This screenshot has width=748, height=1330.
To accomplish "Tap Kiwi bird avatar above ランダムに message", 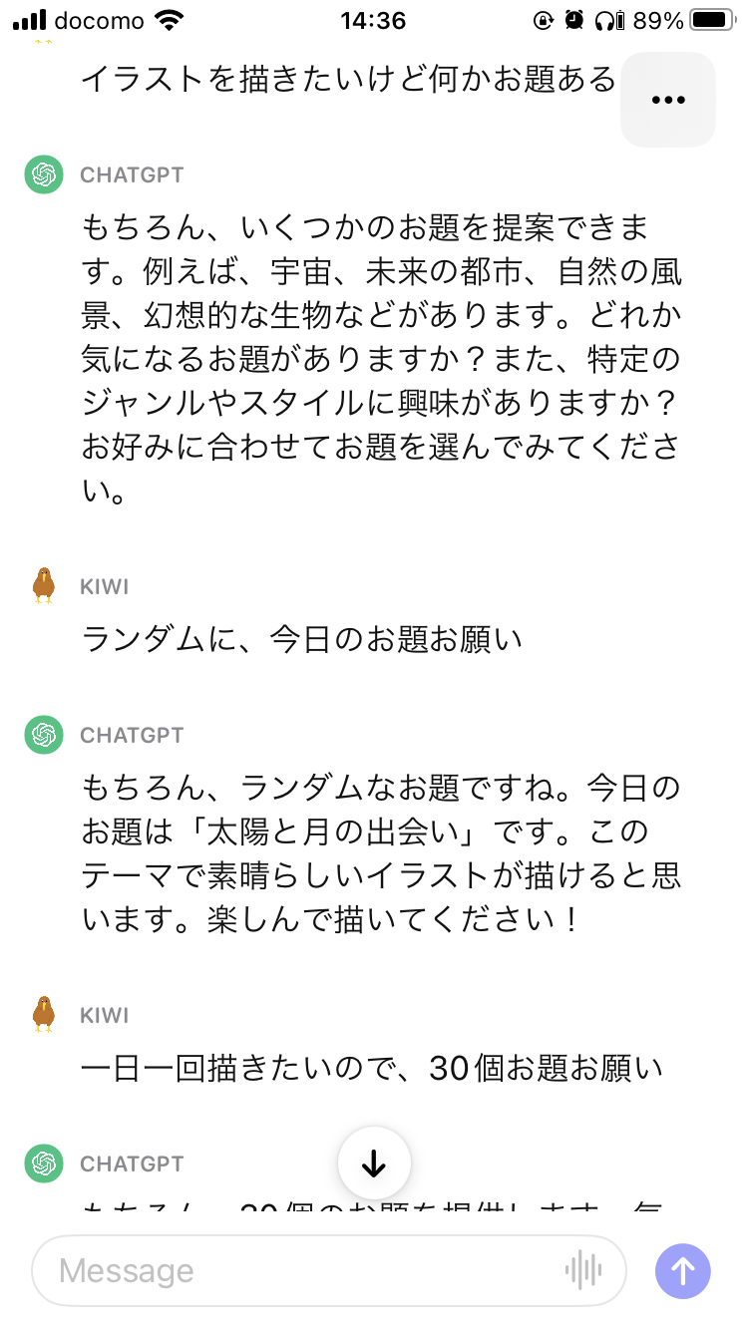I will 43,585.
